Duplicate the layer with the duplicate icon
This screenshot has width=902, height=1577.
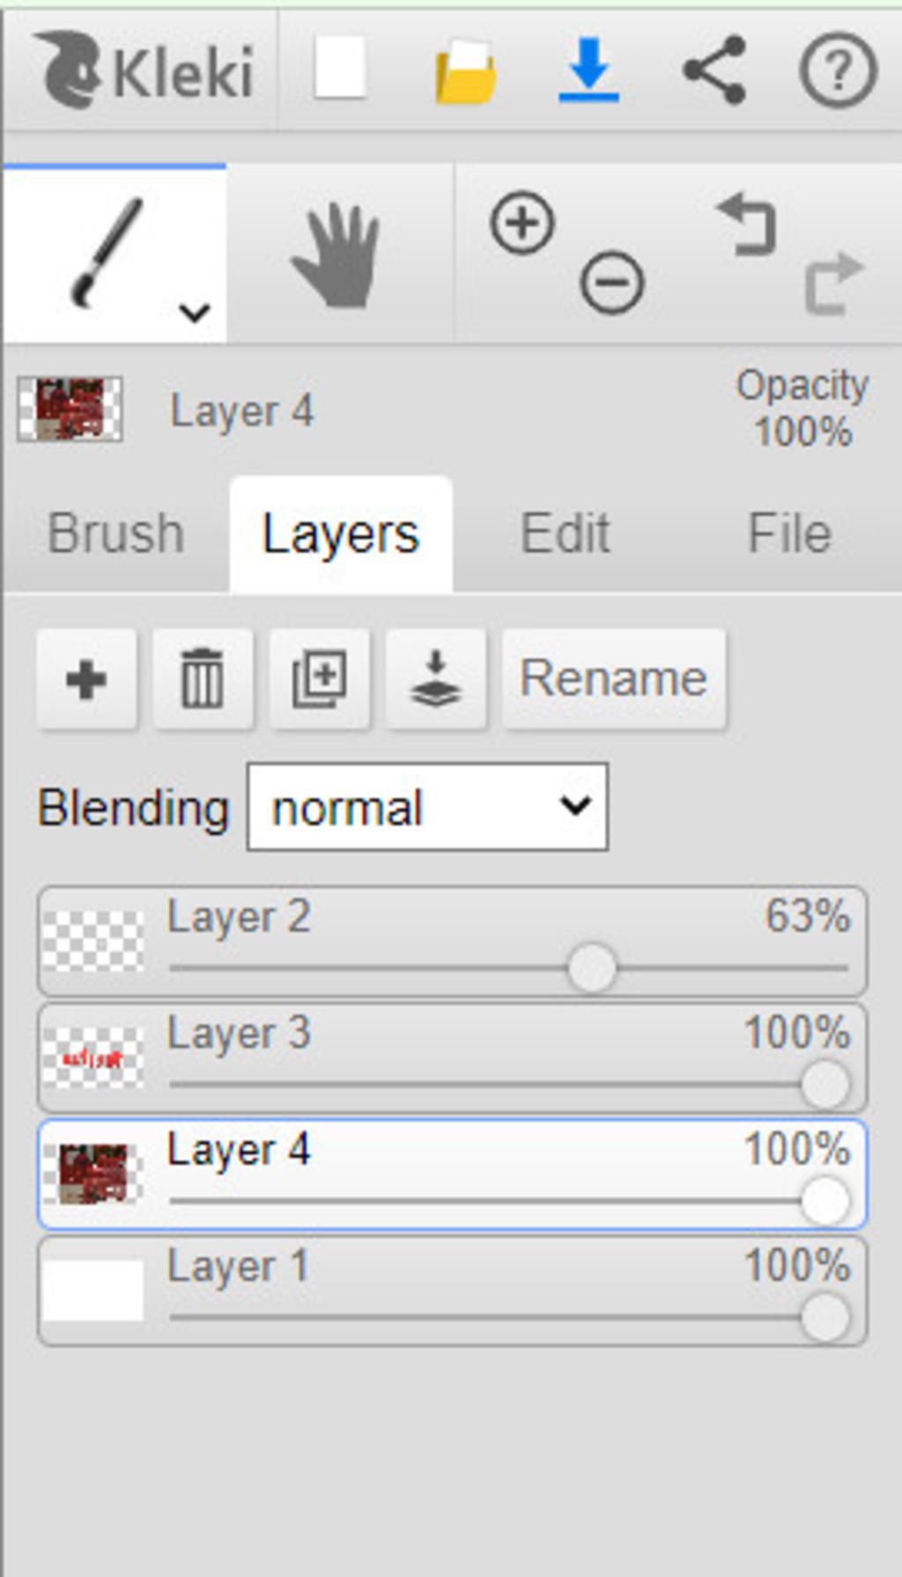pos(319,679)
